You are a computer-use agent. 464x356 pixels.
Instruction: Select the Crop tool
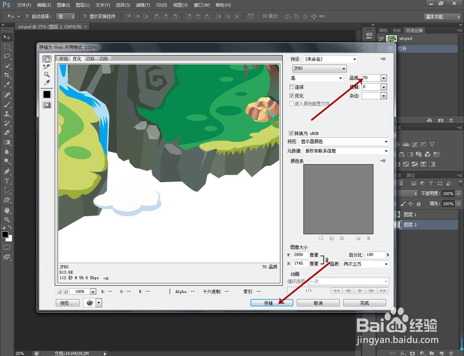click(x=7, y=75)
